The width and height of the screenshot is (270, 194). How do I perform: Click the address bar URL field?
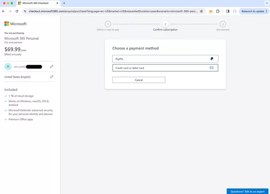pyautogui.click(x=112, y=11)
